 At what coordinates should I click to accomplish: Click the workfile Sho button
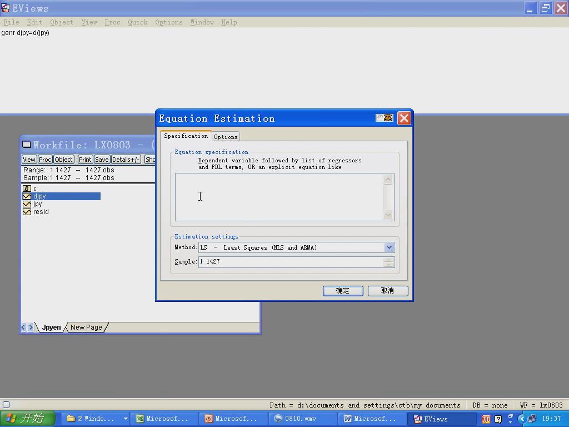pos(150,160)
